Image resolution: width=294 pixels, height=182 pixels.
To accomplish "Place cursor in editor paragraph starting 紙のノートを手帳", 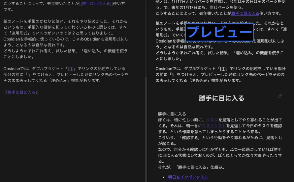I will (66, 27).
